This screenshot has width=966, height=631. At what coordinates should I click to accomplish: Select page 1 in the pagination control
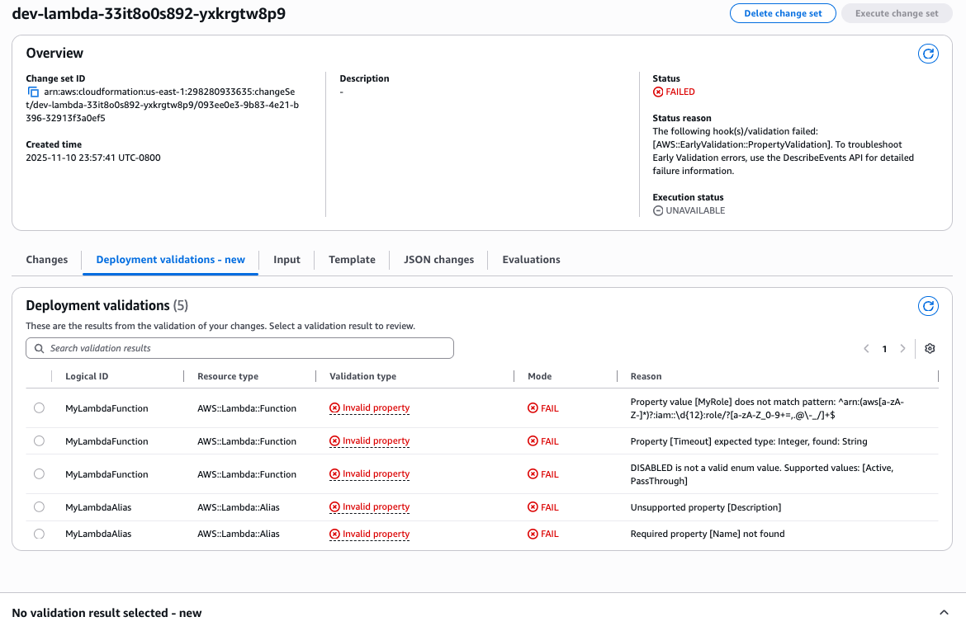884,348
